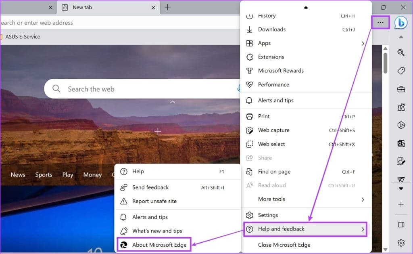Choose Print from the menu
Image resolution: width=413 pixels, height=254 pixels.
[306, 116]
